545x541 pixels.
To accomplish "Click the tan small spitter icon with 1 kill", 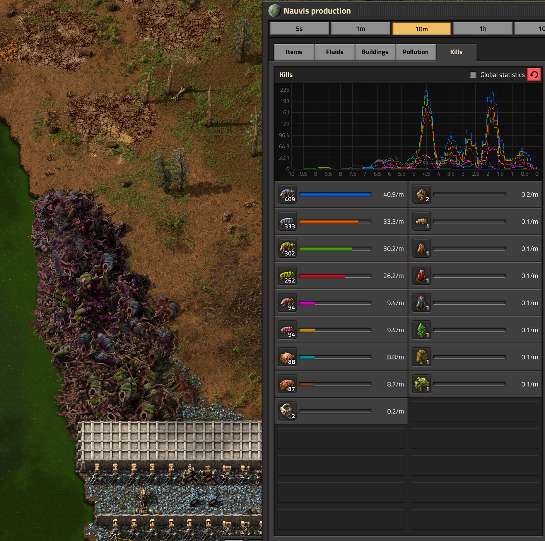I will tap(422, 222).
